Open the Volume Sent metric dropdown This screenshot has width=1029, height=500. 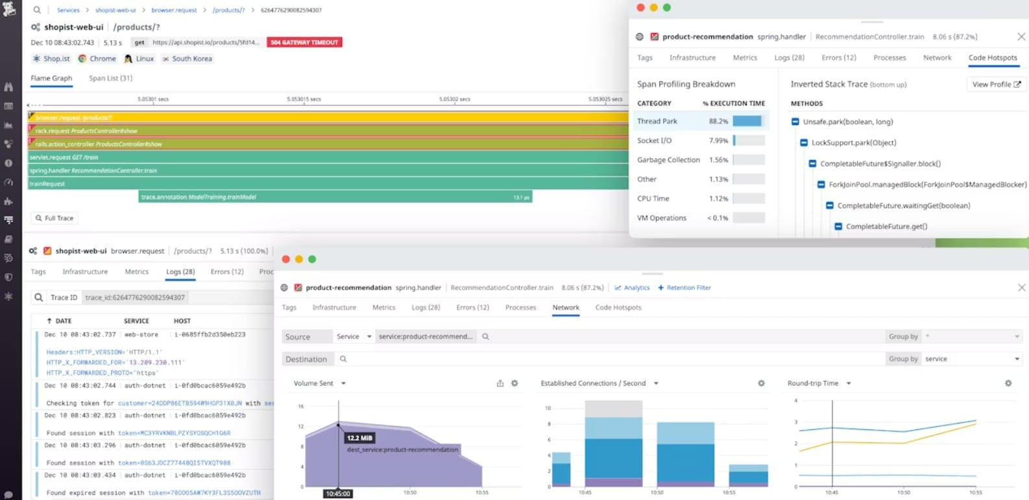point(319,383)
